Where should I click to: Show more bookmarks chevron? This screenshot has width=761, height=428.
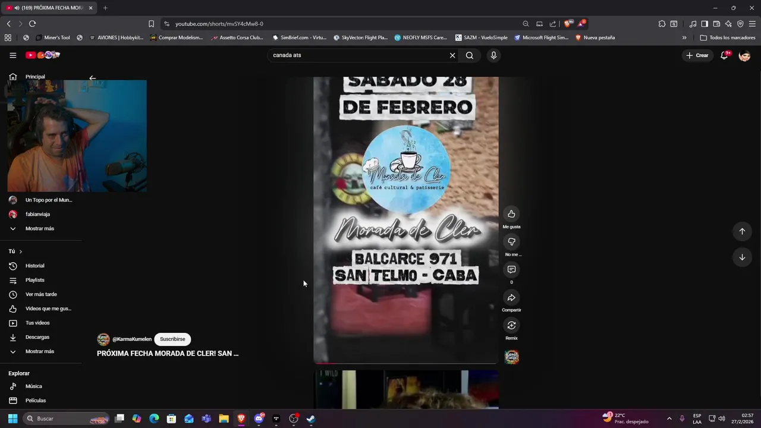684,37
